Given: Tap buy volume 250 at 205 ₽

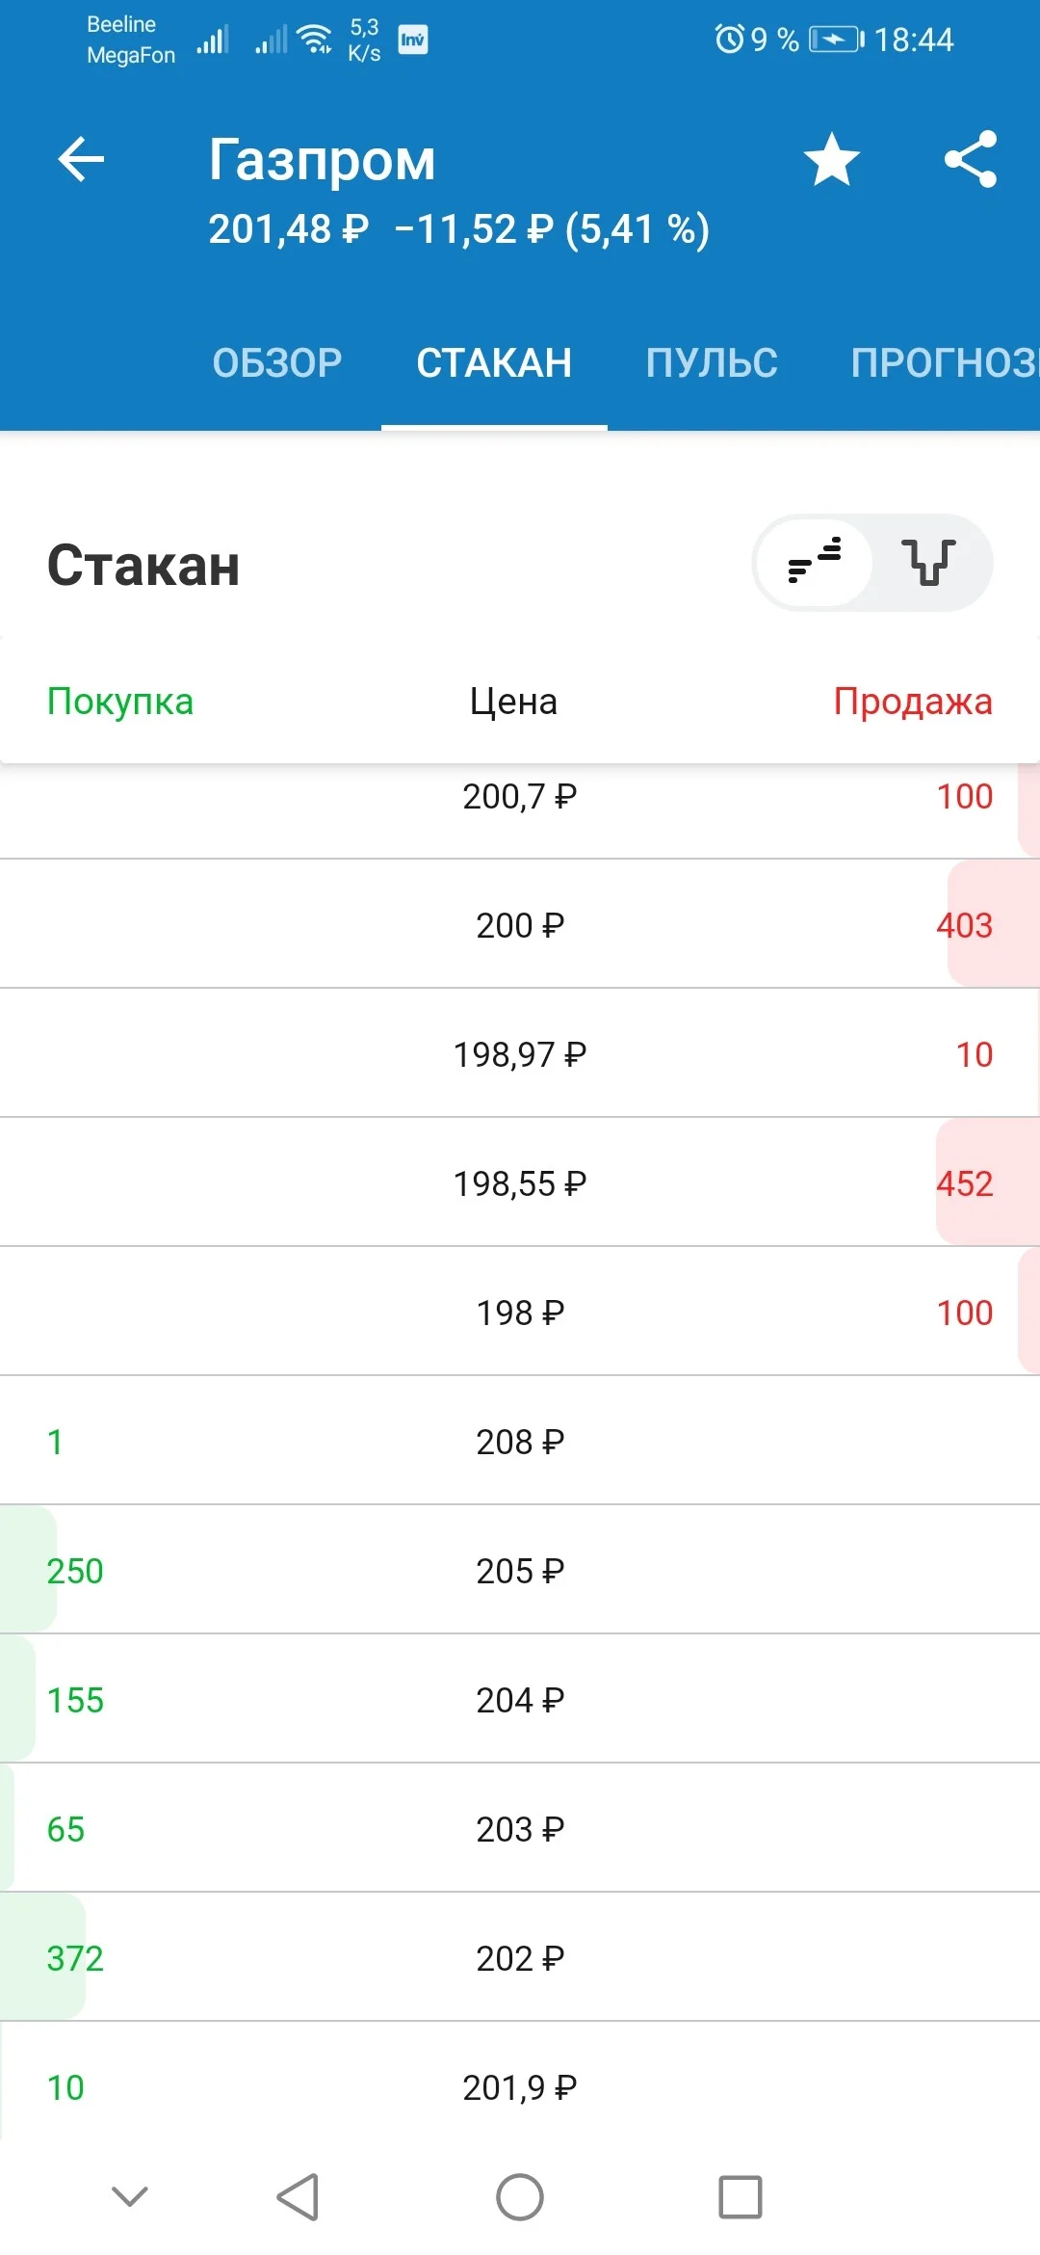Looking at the screenshot, I should coord(75,1571).
